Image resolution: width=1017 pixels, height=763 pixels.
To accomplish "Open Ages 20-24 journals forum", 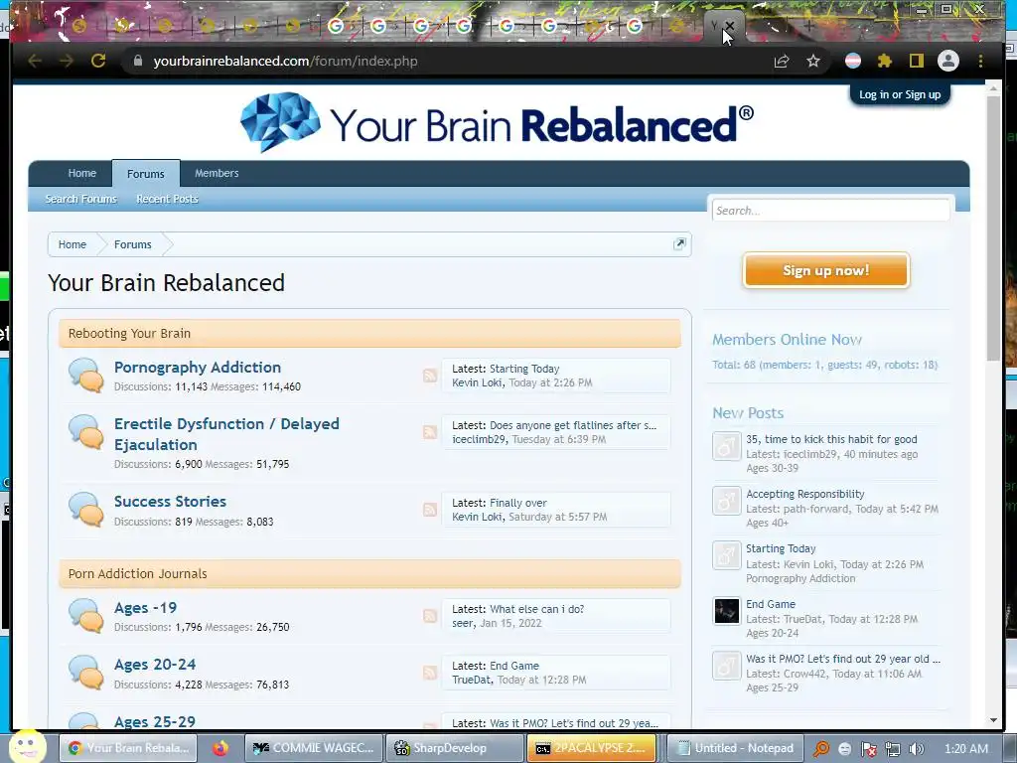I will tap(155, 665).
